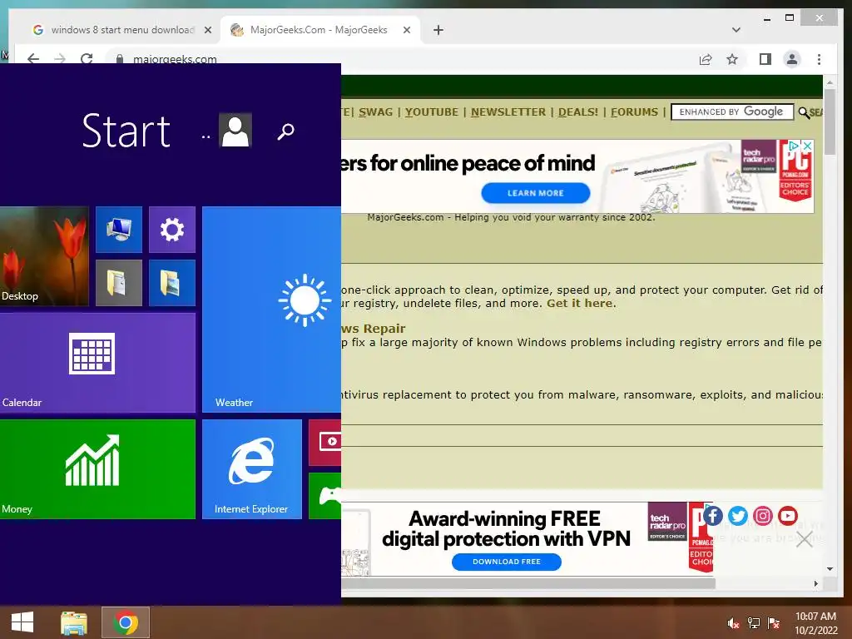The height and width of the screenshot is (639, 852).
Task: Go back in Chrome
Action: (33, 59)
